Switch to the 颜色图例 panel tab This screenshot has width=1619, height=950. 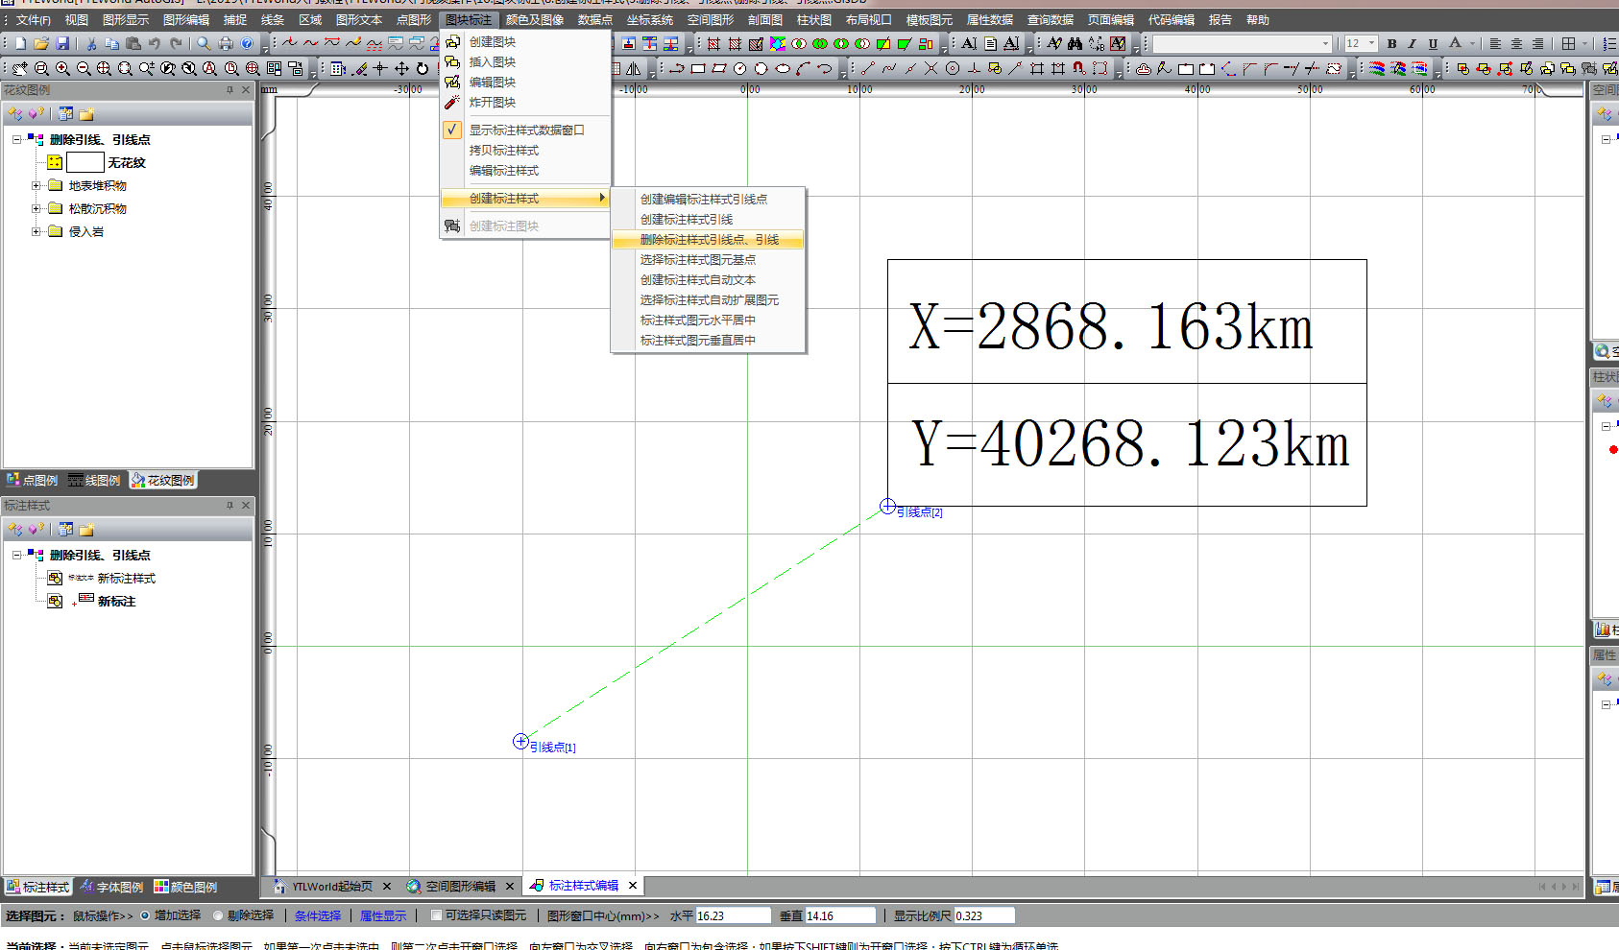coord(185,888)
